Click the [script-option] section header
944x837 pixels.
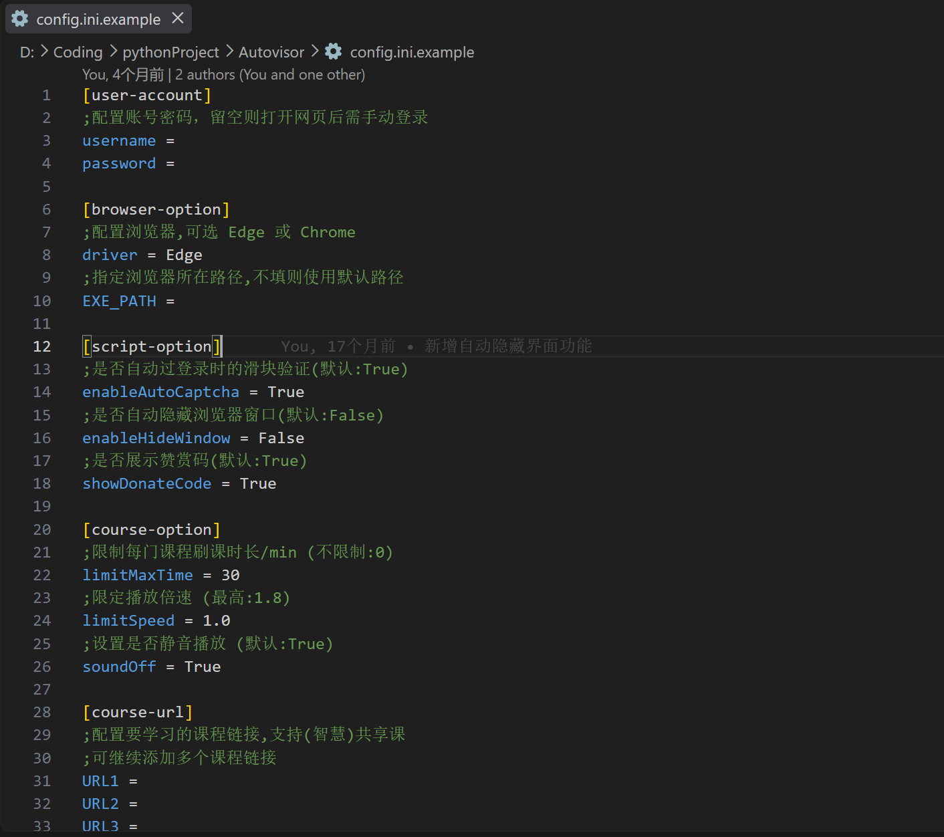(x=152, y=346)
